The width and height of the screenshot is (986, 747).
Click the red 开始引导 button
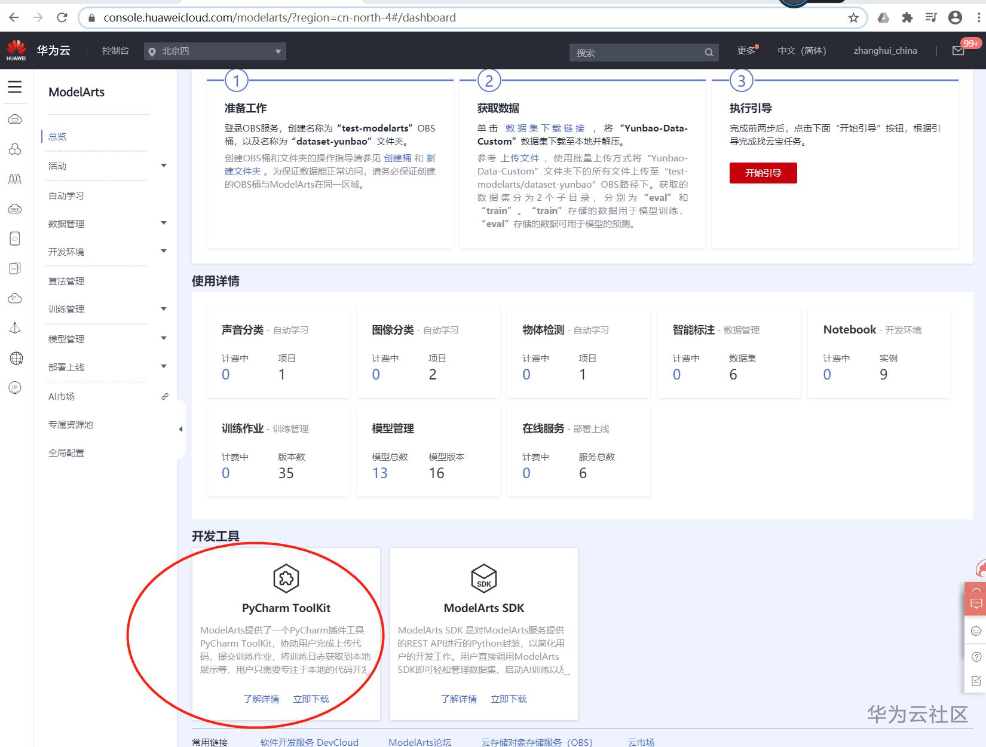pyautogui.click(x=763, y=173)
